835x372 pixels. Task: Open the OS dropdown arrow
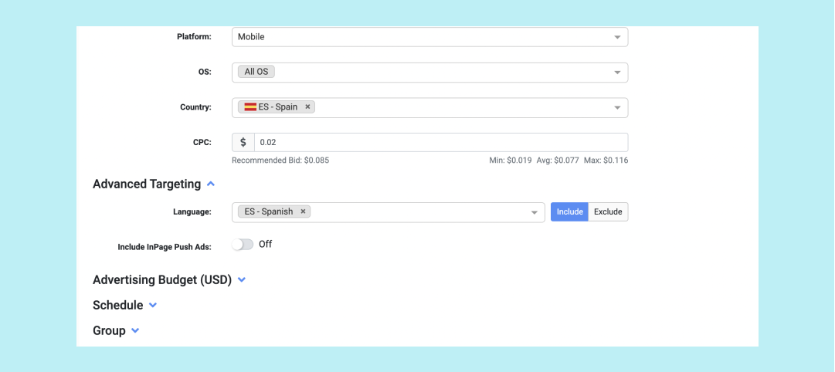pos(617,73)
